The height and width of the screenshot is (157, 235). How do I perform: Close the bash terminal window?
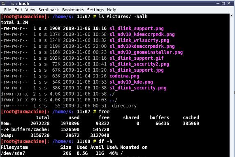click(x=229, y=3)
